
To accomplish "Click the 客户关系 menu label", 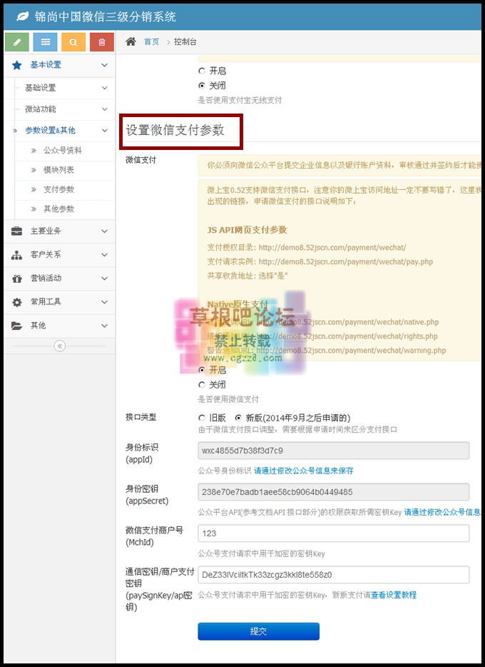I will click(x=46, y=255).
